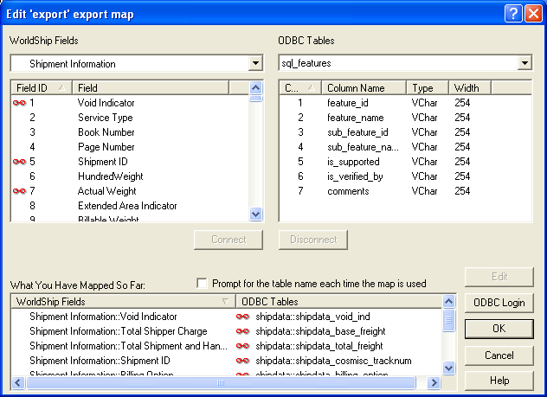Sort mapped list by WorldShip Fields header arrow
Image resolution: width=547 pixels, height=397 pixels.
click(x=225, y=302)
